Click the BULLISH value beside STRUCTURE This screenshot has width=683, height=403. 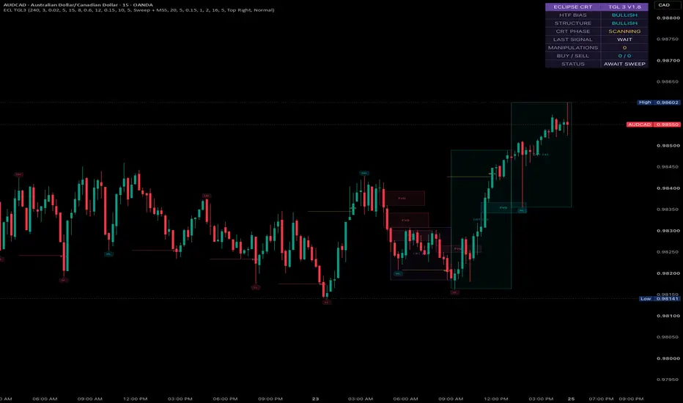point(624,23)
